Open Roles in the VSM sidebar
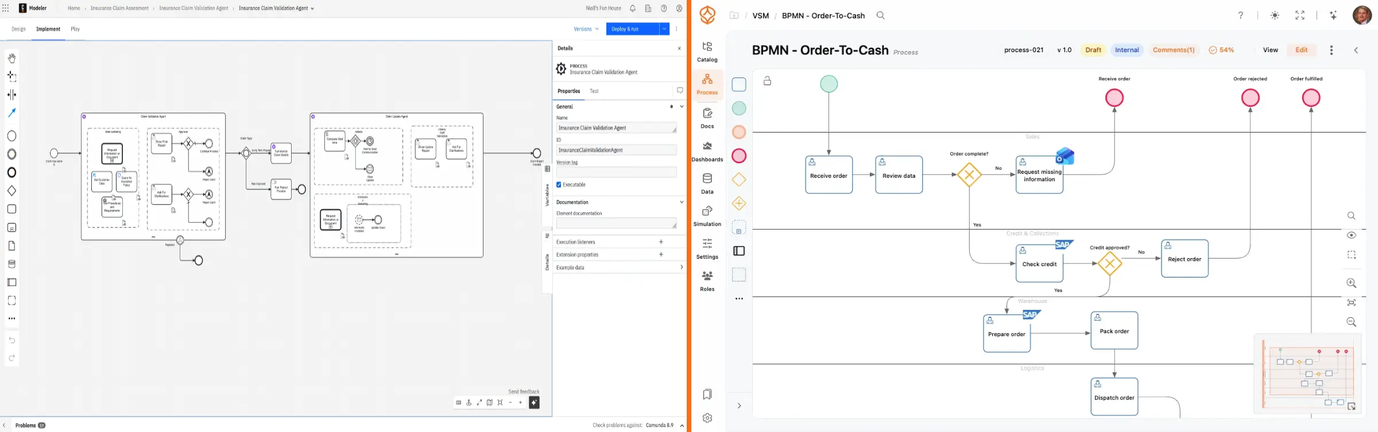Screen dimensions: 1378x432 click(x=707, y=281)
